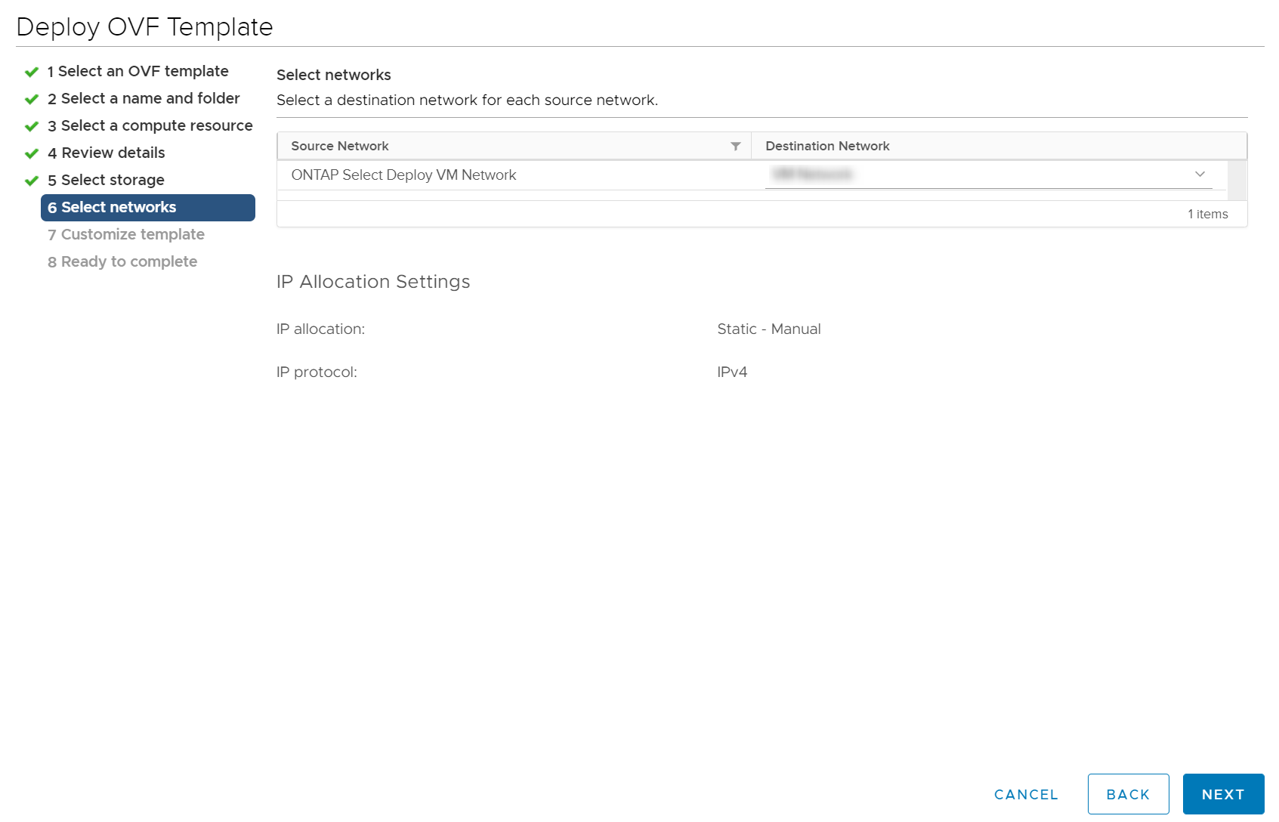Select the ONTAP Select Deploy VM Network row
This screenshot has height=822, width=1279.
(x=403, y=175)
